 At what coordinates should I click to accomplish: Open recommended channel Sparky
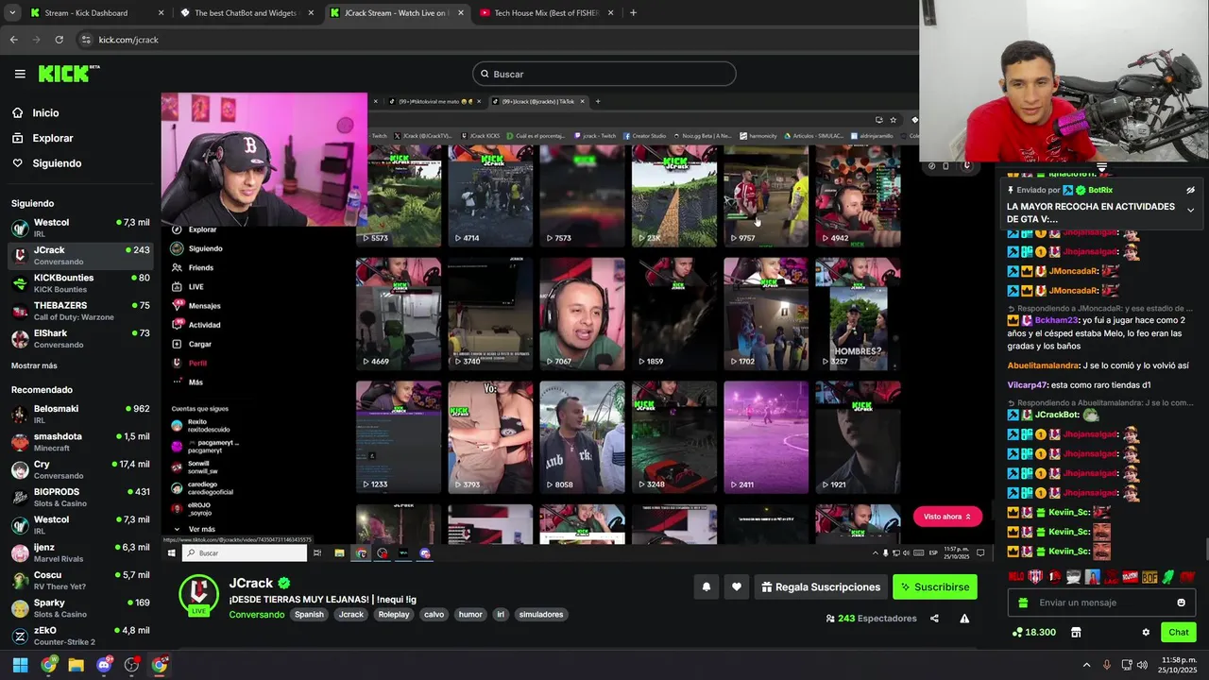(x=80, y=607)
